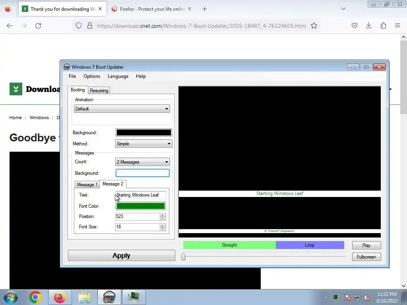Show hidden tray icons arrow
Viewport: 407px width, 305px height.
326,297
